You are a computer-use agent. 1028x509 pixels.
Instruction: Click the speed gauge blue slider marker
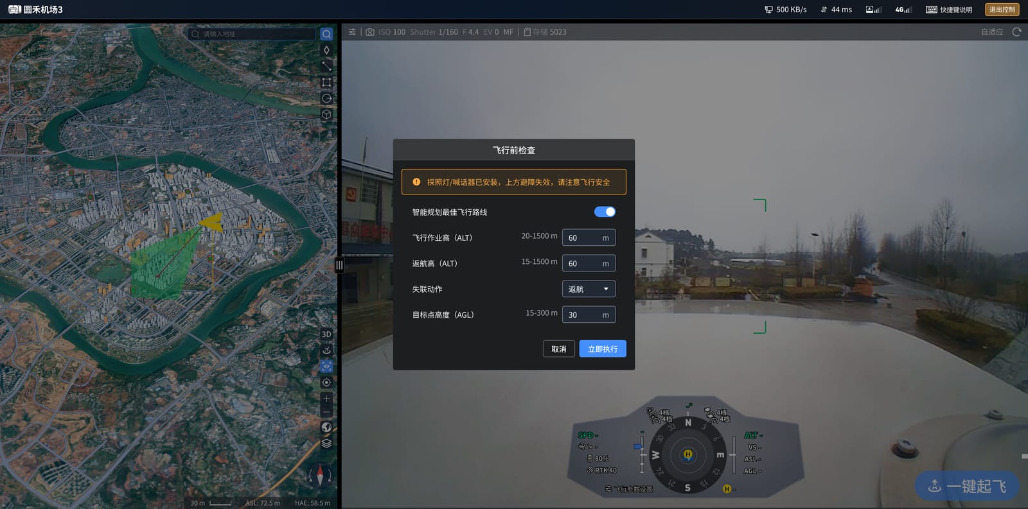point(638,446)
